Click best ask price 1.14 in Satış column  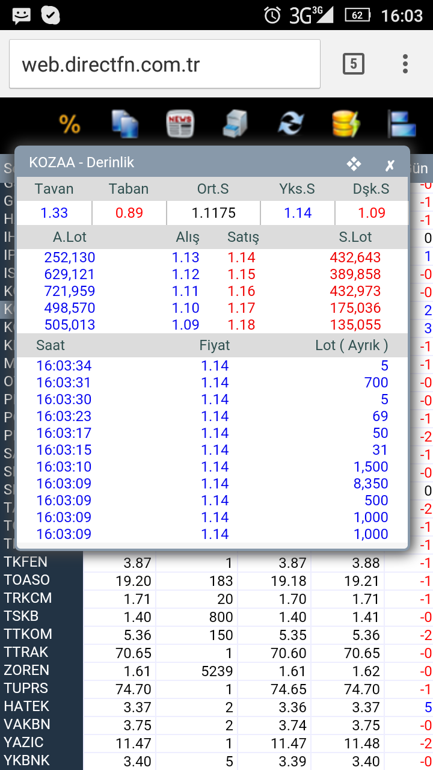coord(241,257)
